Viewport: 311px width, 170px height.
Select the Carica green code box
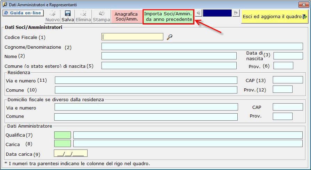(x=63, y=143)
